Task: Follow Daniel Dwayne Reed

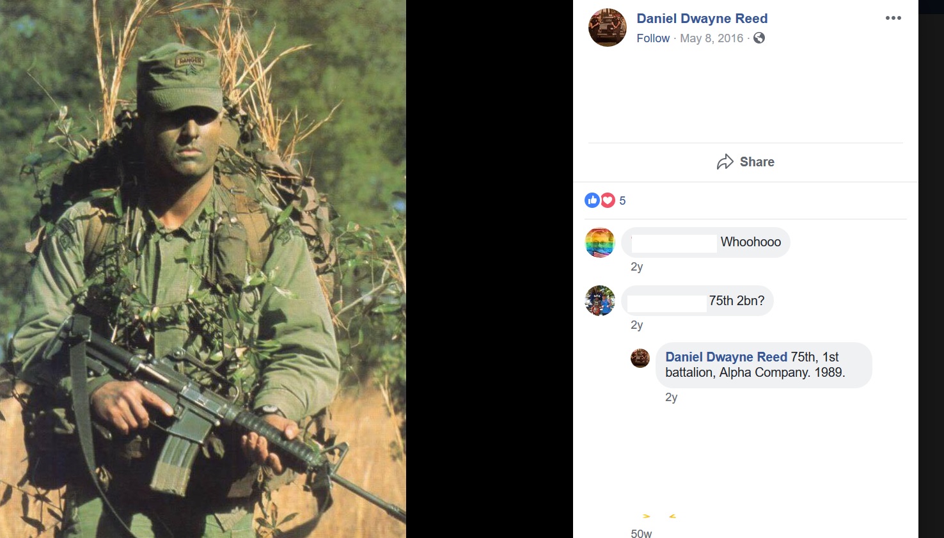Action: tap(652, 38)
